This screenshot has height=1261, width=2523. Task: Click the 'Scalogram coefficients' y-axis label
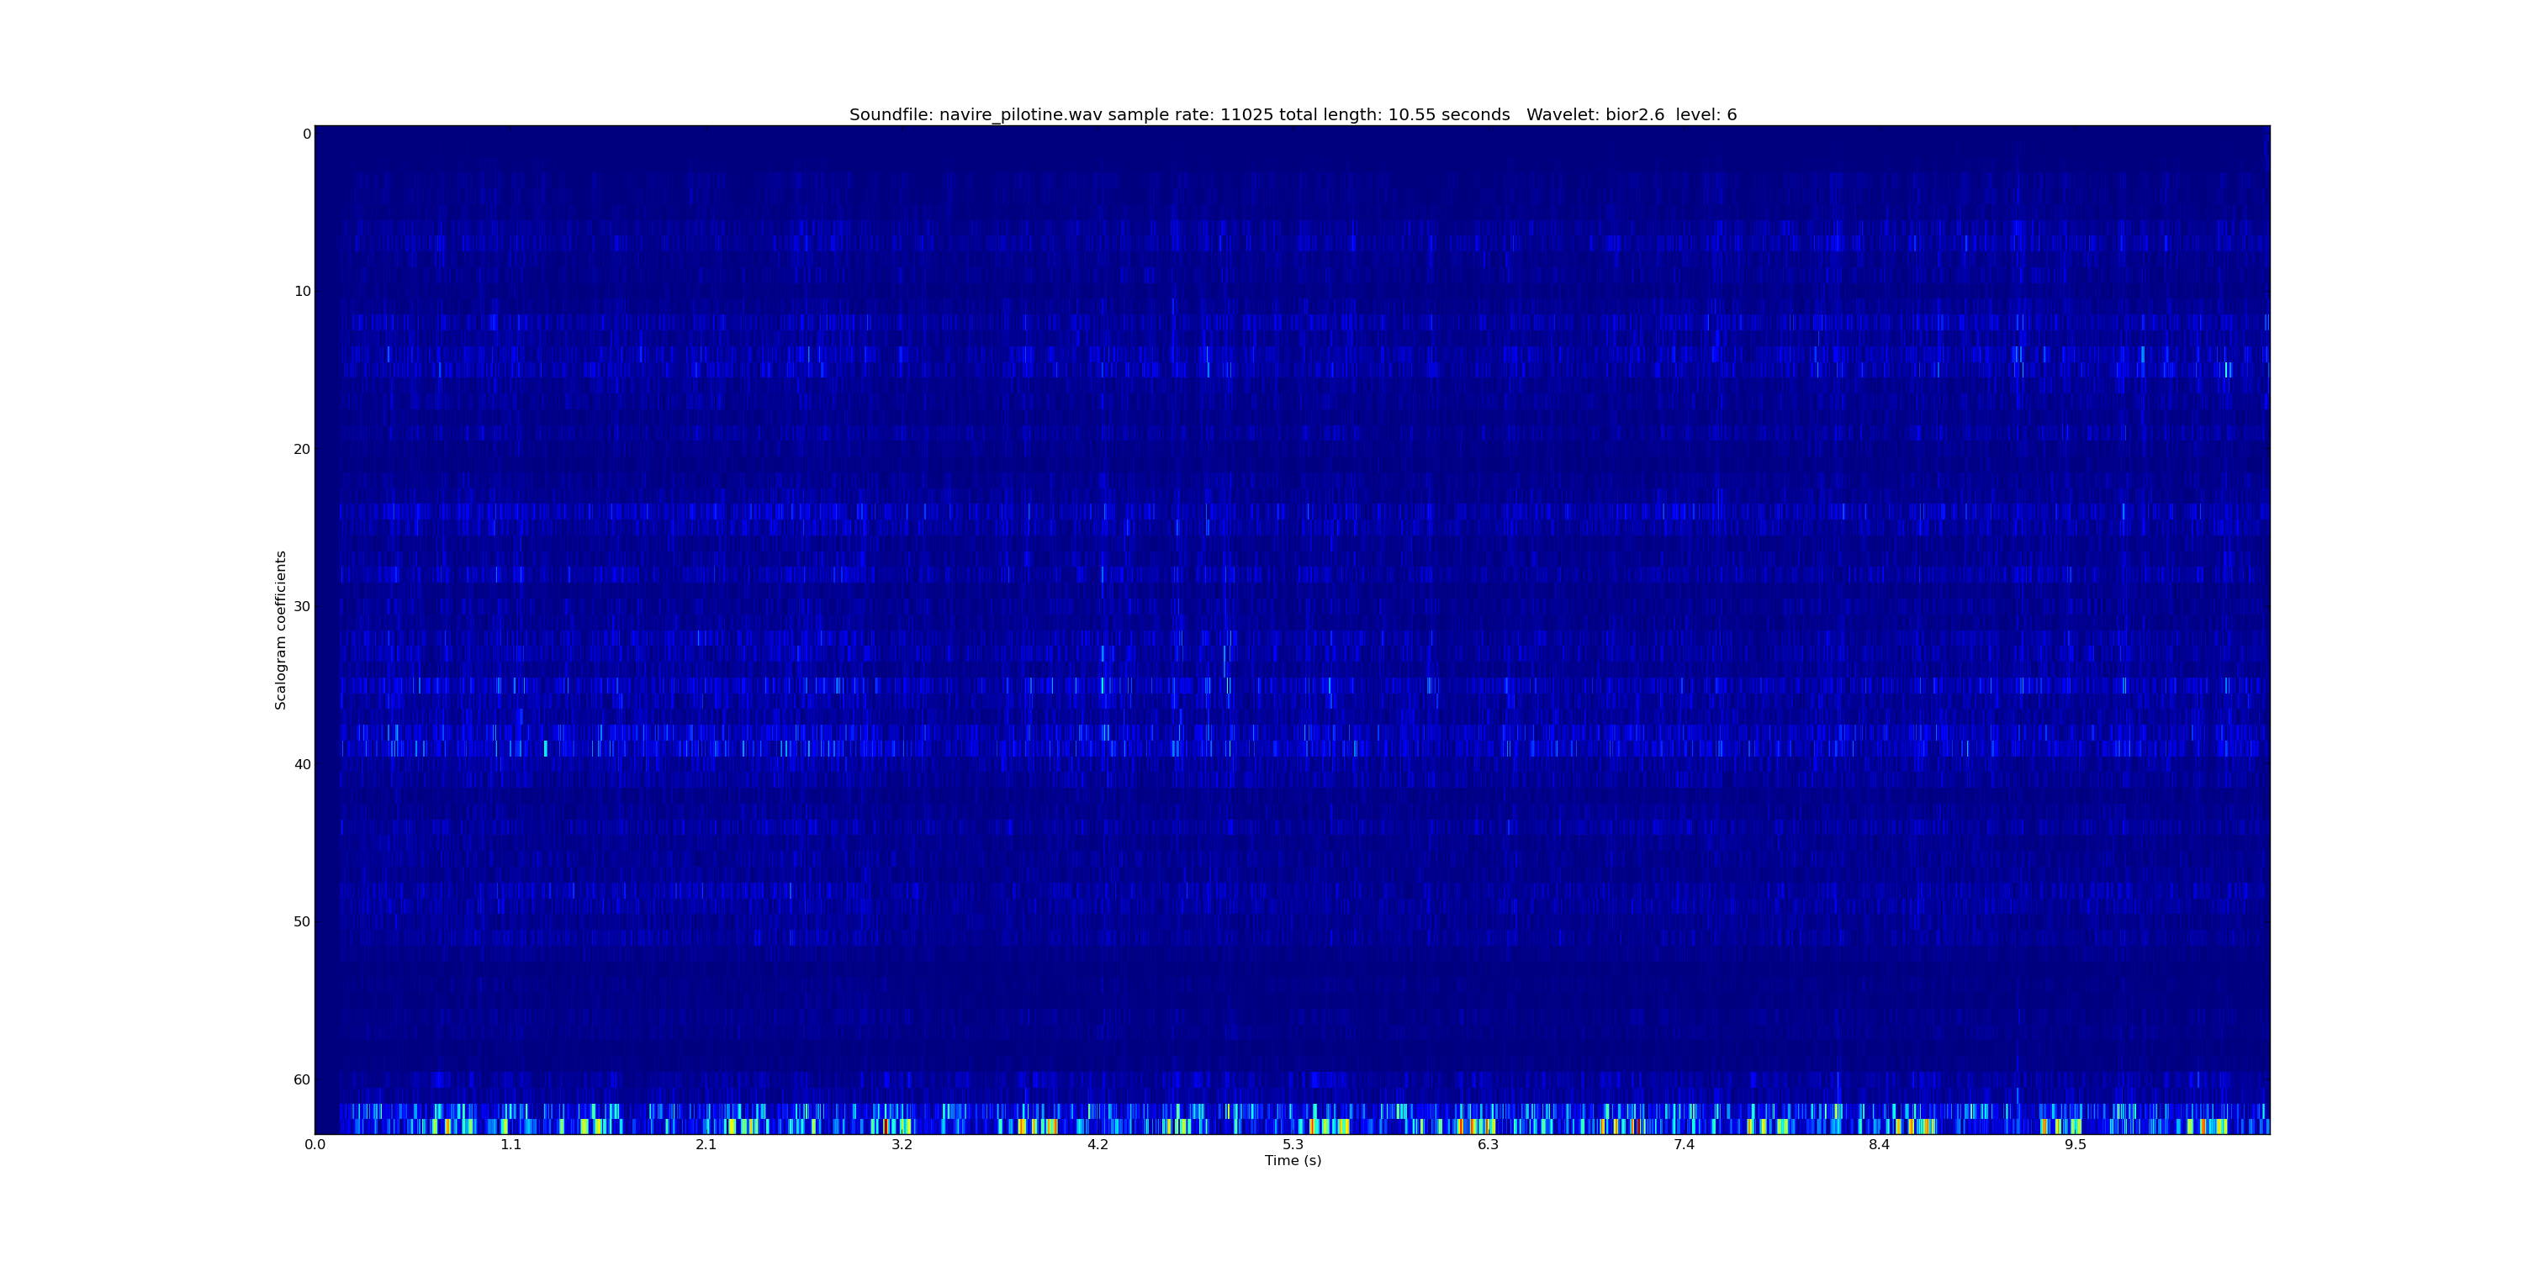(281, 630)
